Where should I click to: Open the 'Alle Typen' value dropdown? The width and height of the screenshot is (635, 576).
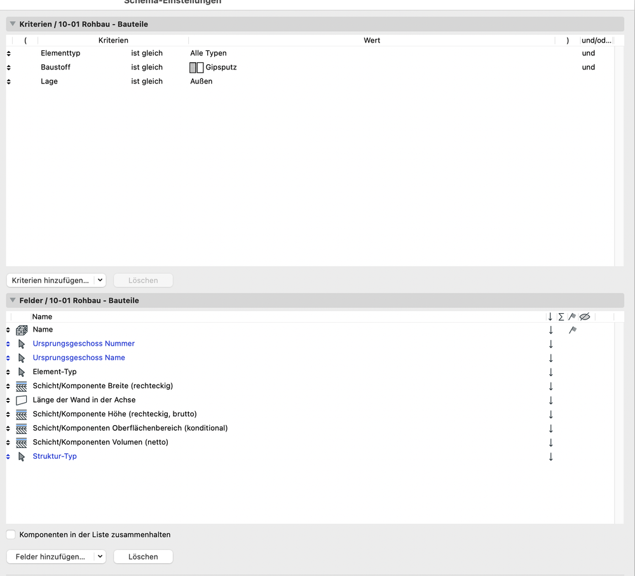pyautogui.click(x=208, y=53)
